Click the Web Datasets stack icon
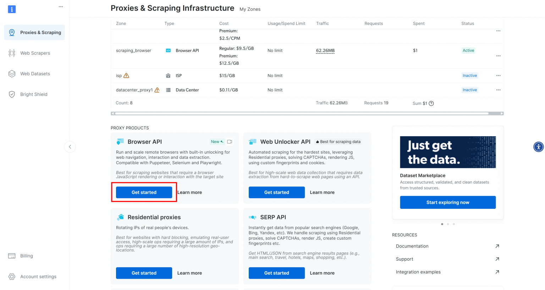Screen dimensions: 545x290 pos(12,73)
